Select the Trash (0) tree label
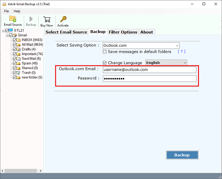 point(29,73)
